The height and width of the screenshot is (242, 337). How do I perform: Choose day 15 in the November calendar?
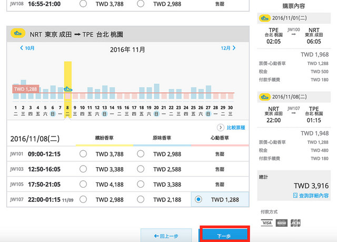(119, 107)
